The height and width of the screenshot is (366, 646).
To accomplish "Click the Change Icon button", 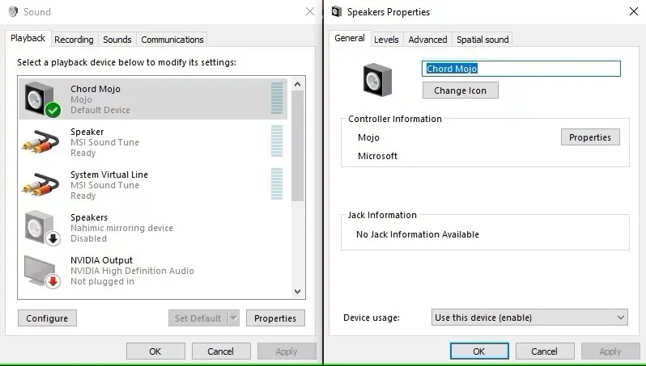I will pos(460,90).
